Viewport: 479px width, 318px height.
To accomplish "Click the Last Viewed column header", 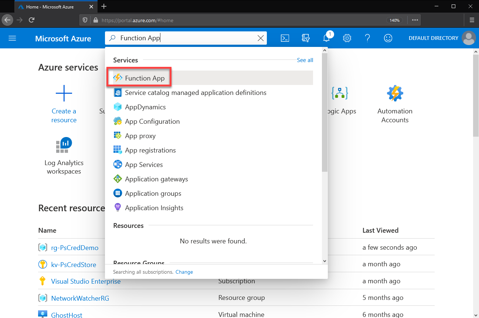I will point(380,230).
